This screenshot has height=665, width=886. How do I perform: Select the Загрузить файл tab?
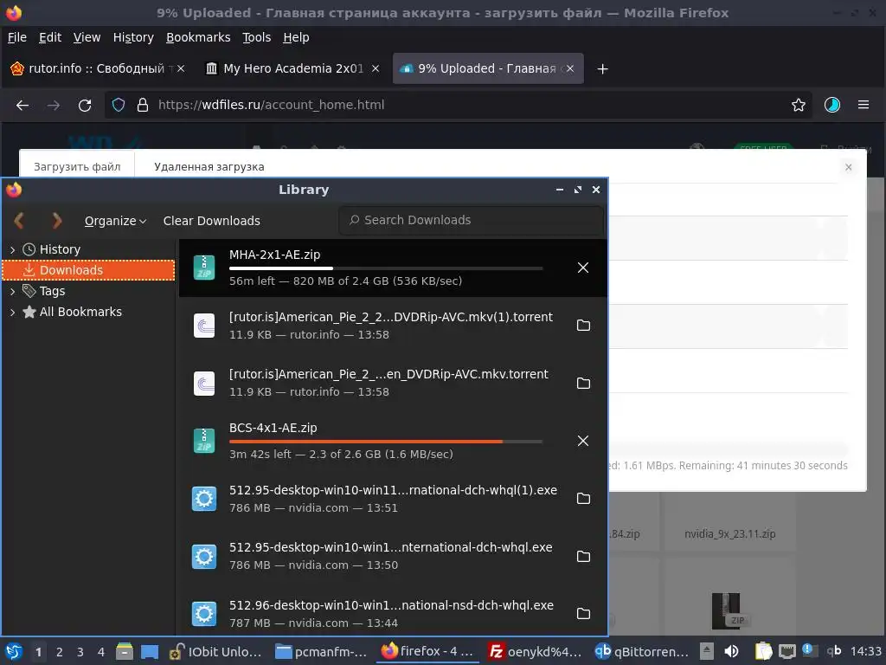tap(77, 167)
